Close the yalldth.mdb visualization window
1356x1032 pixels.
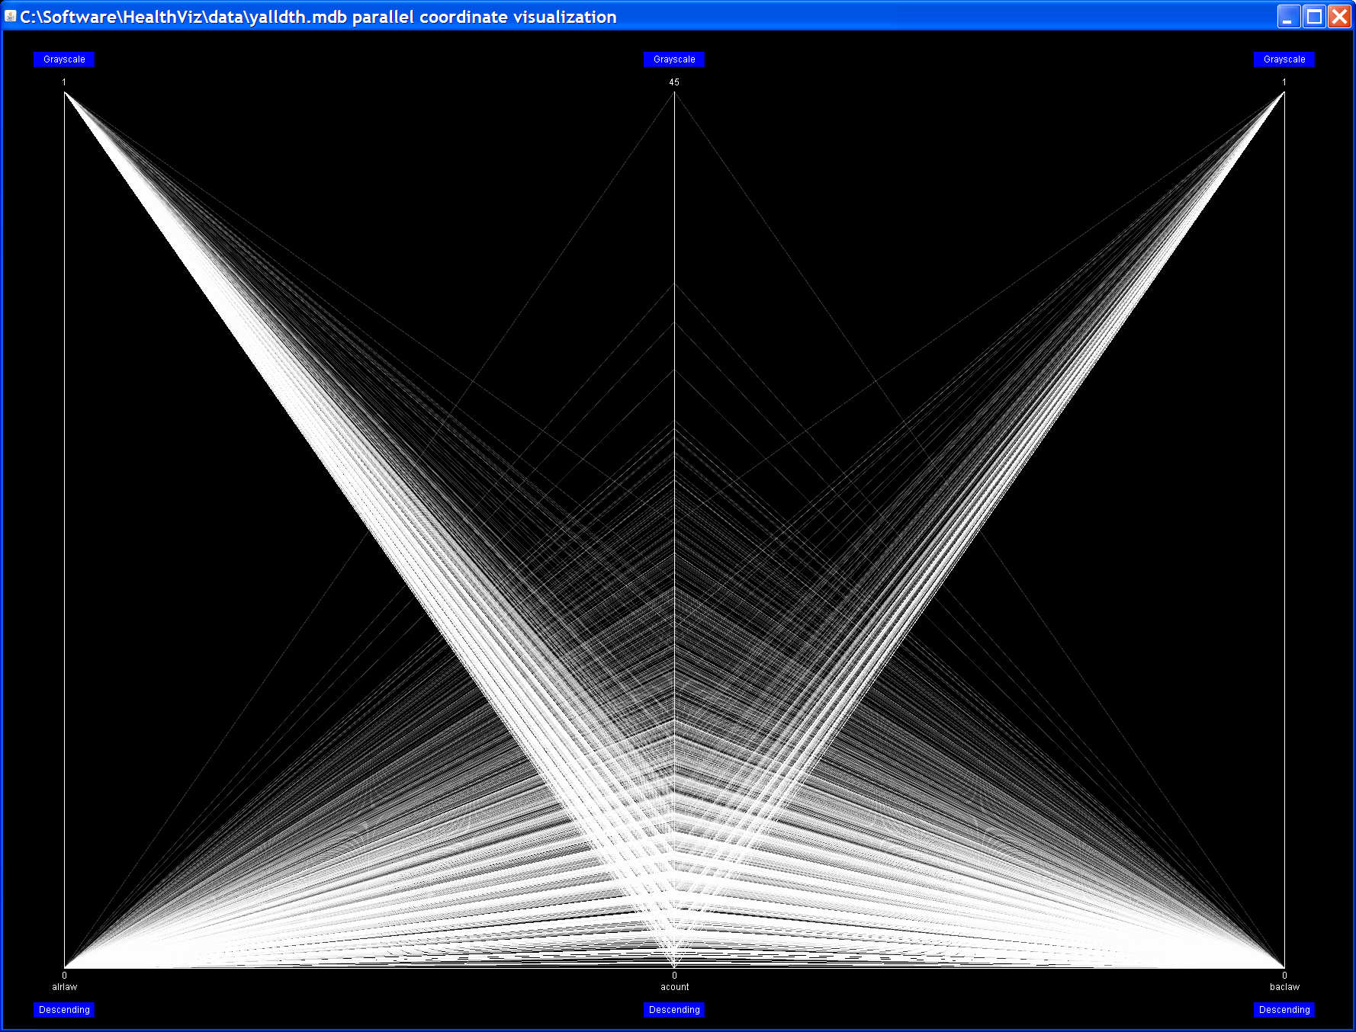pos(1339,16)
